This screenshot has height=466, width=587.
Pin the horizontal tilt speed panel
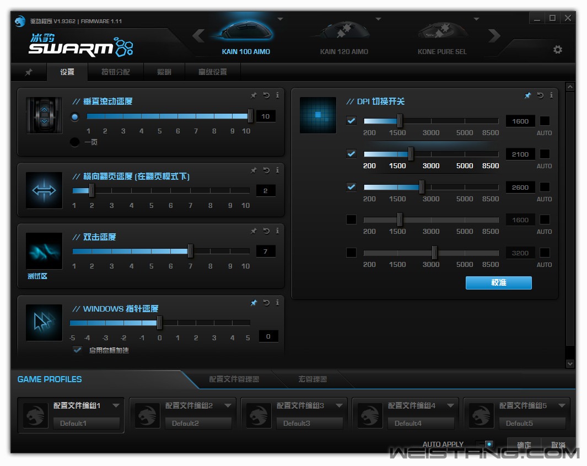pos(254,170)
